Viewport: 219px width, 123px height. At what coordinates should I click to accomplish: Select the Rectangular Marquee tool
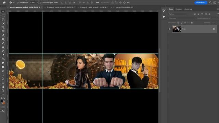3,15
